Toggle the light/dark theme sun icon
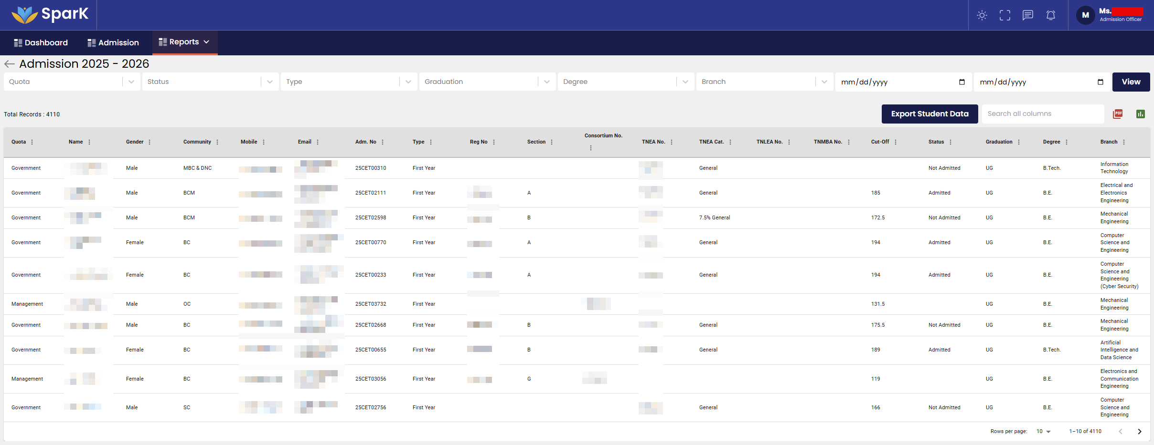 982,15
